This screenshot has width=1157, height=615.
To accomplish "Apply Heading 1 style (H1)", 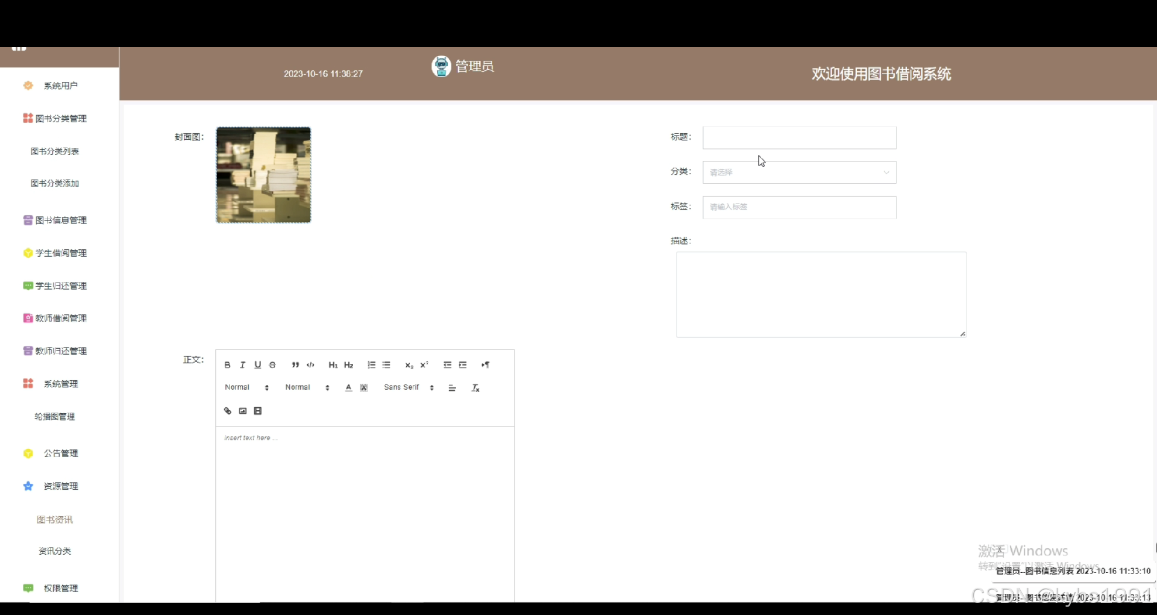I will point(333,365).
